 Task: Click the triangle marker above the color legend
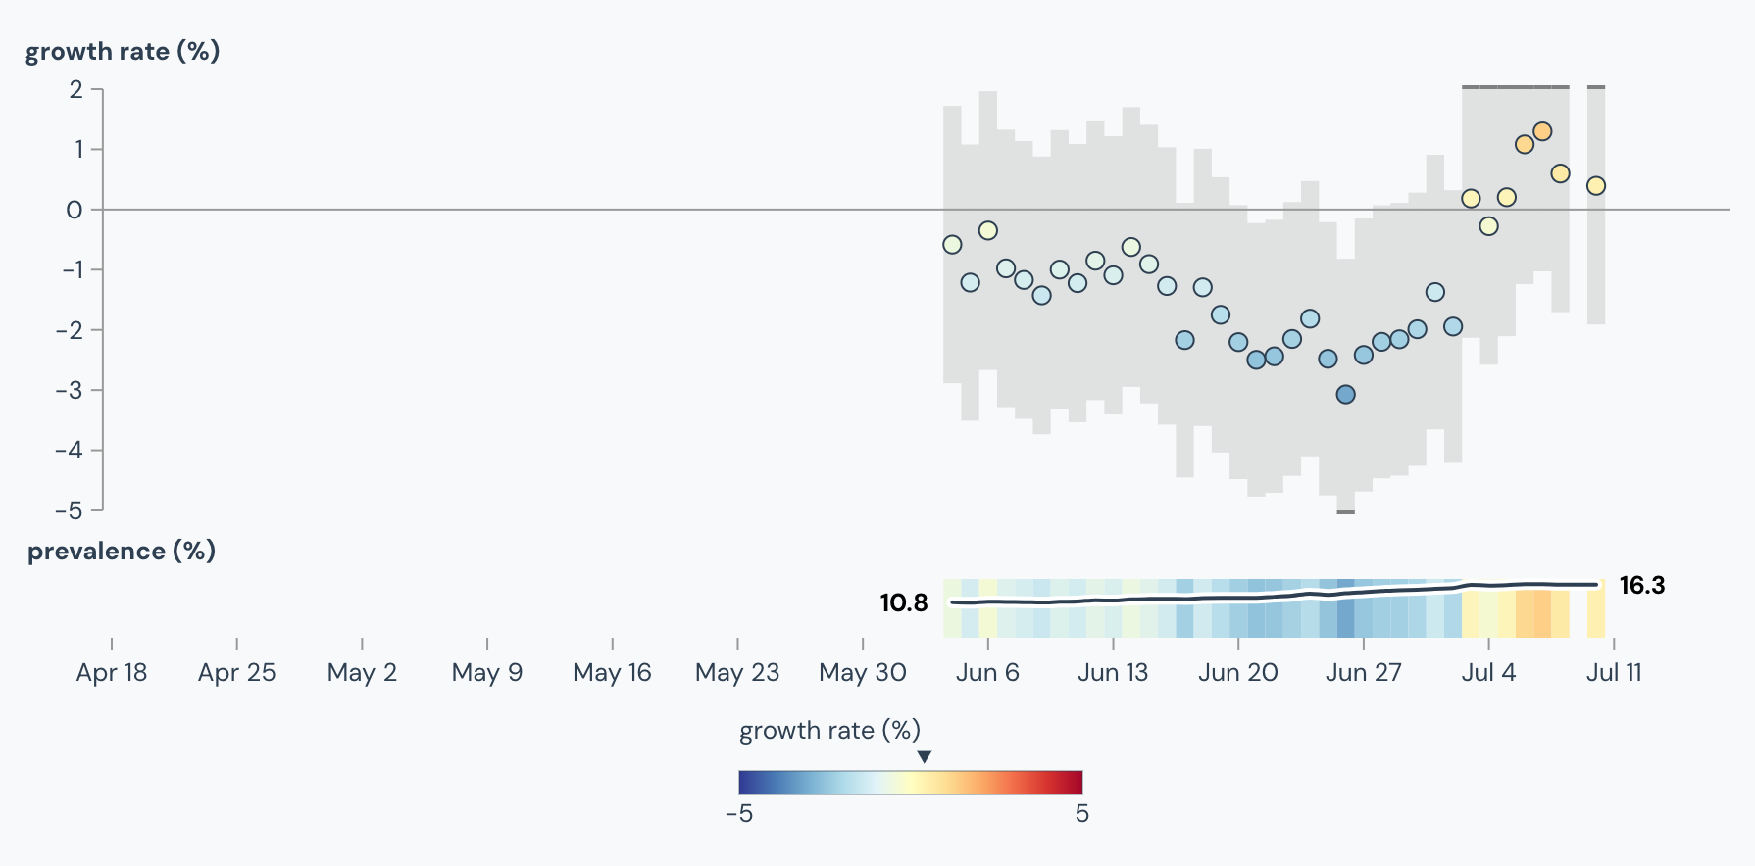(x=924, y=757)
